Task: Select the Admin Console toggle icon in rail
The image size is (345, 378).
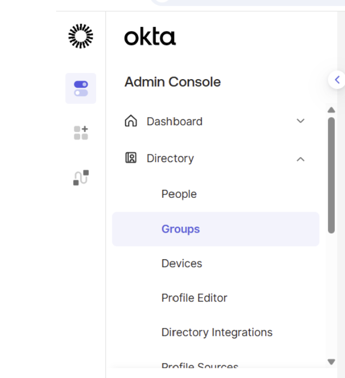Action: click(x=81, y=88)
